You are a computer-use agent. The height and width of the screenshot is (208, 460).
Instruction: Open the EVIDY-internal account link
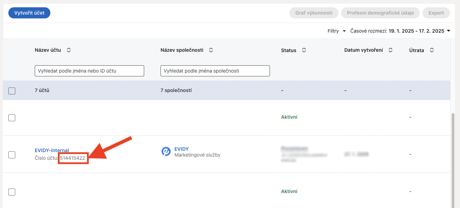[52, 150]
